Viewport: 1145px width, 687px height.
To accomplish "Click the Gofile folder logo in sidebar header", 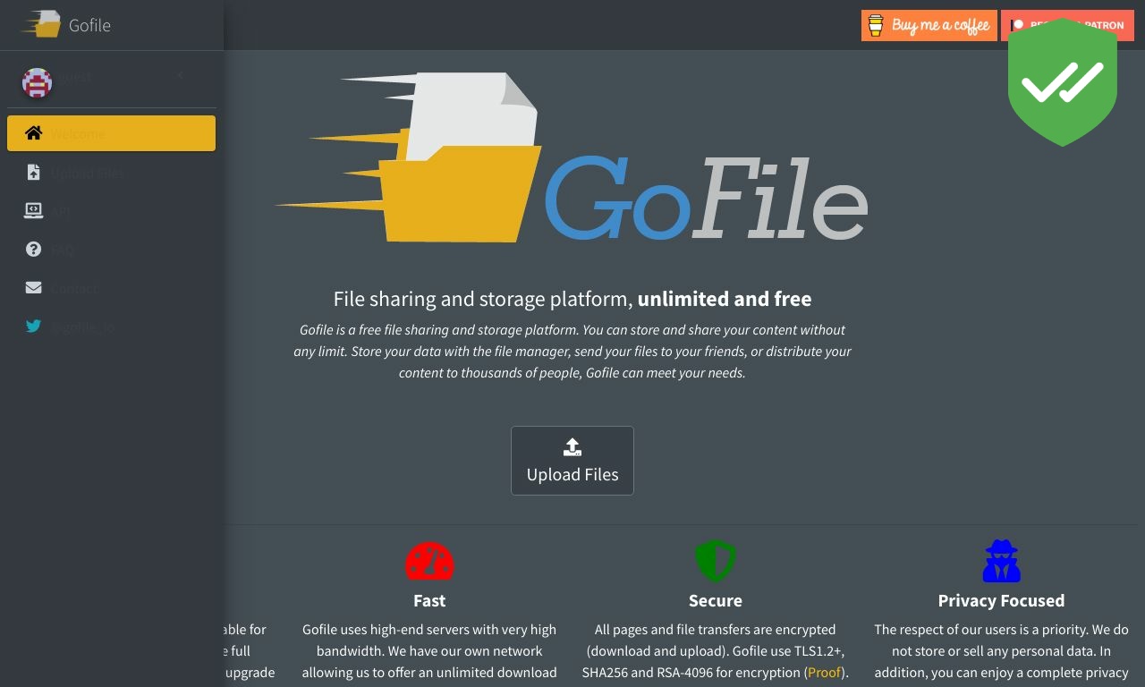I will (x=41, y=24).
